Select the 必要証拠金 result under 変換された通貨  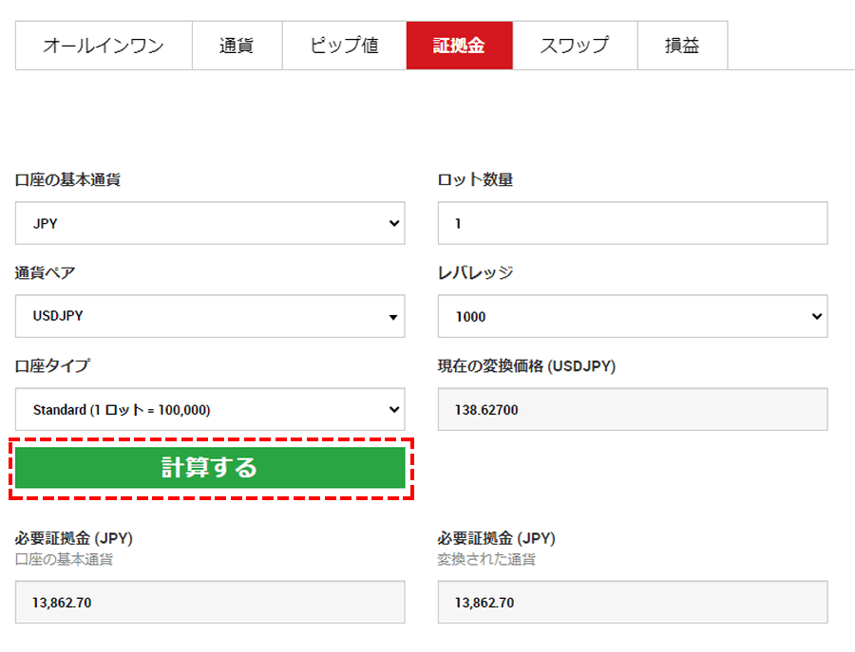point(632,603)
